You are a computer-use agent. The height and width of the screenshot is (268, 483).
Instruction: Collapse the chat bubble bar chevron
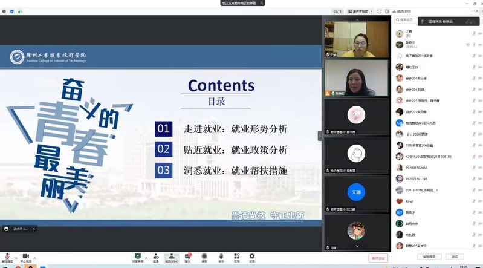click(x=34, y=229)
